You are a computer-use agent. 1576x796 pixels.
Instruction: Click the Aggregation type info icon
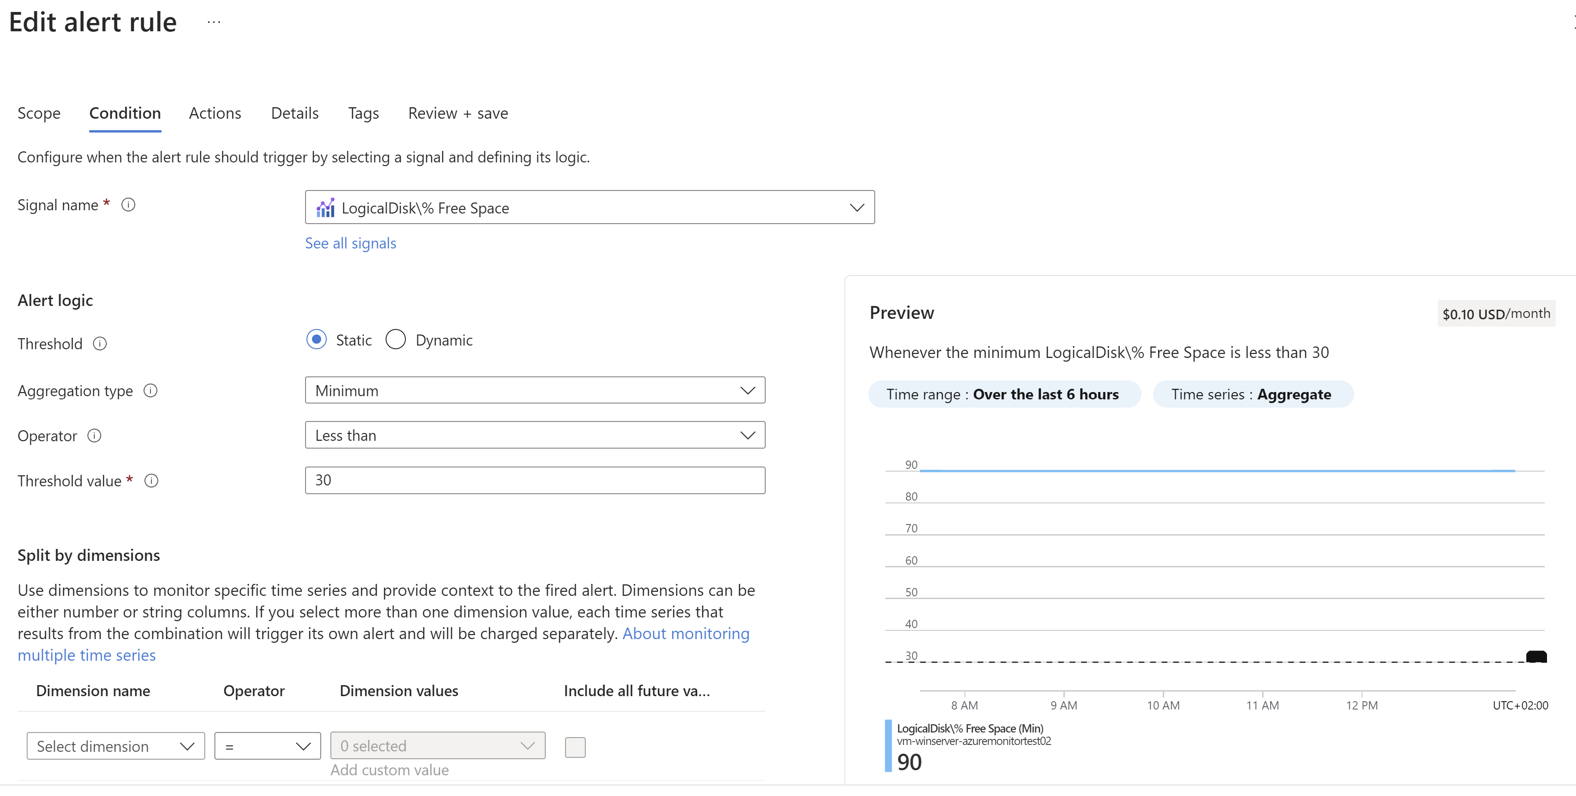pos(150,390)
